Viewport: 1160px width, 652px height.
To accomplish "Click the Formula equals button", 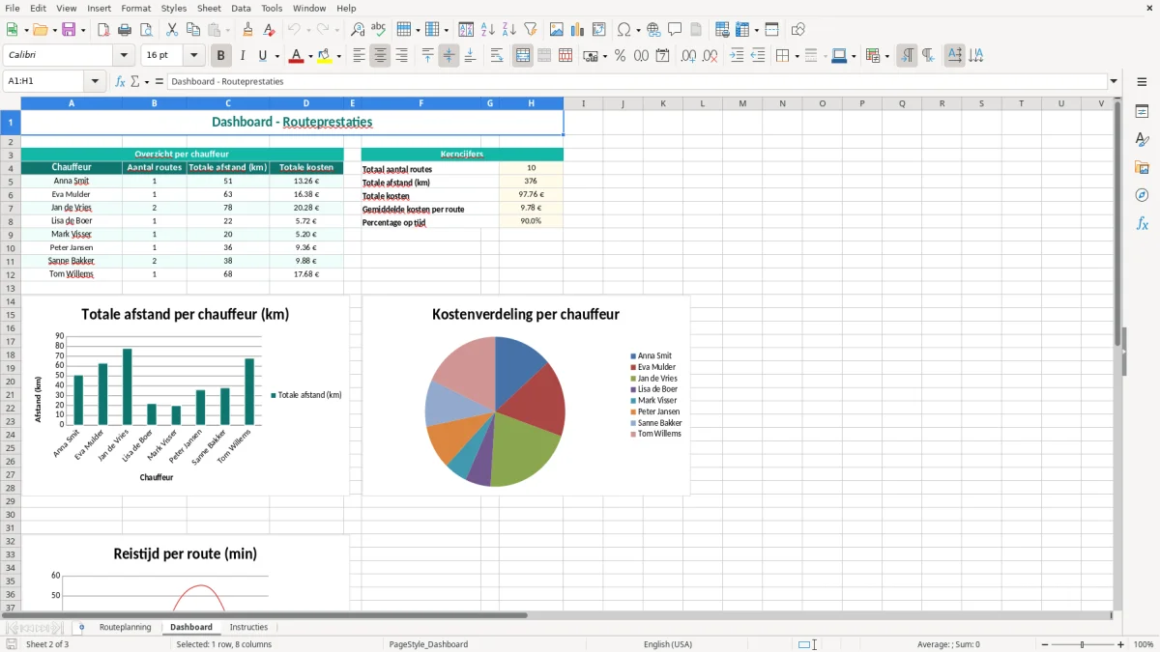I will (x=159, y=81).
